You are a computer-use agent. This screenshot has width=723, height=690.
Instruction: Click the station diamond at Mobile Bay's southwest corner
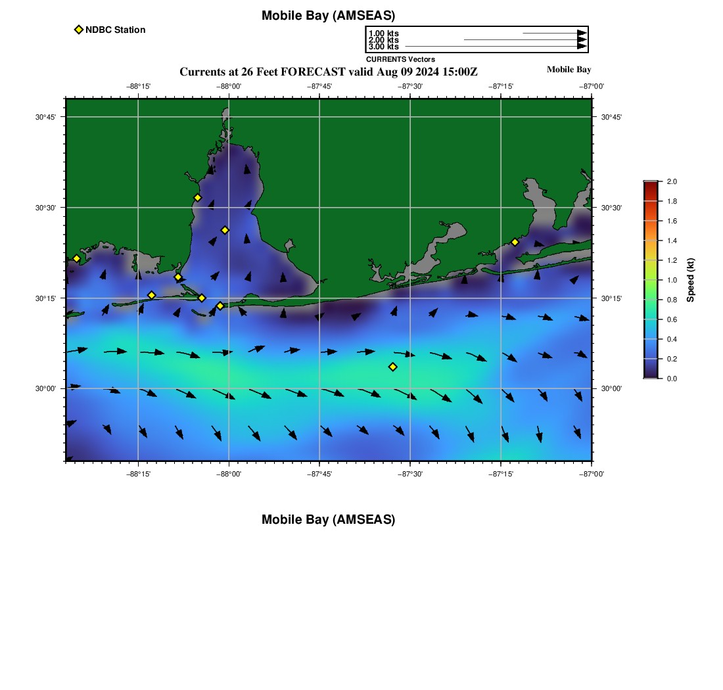178,277
